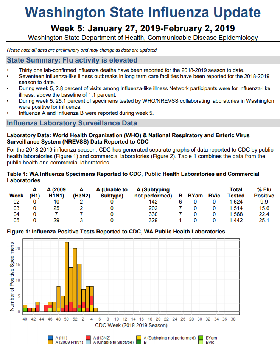Click the 330 value in week 04 row
Viewport: 280px width, 346px height.
(153, 214)
